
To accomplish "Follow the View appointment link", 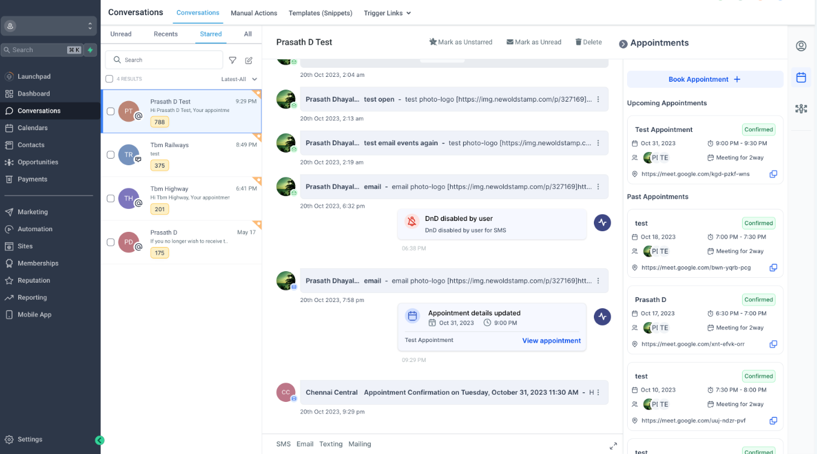I will 552,341.
